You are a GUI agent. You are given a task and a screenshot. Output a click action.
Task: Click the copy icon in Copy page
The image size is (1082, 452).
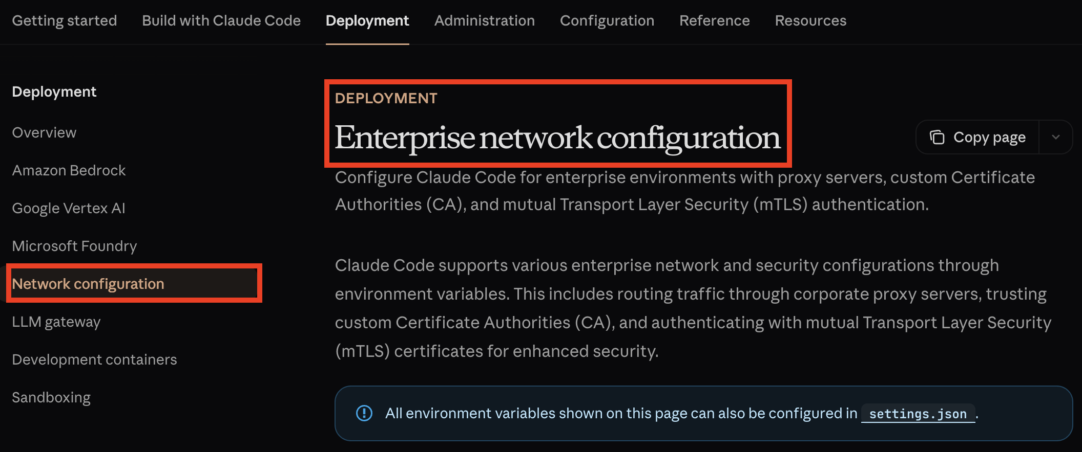937,137
